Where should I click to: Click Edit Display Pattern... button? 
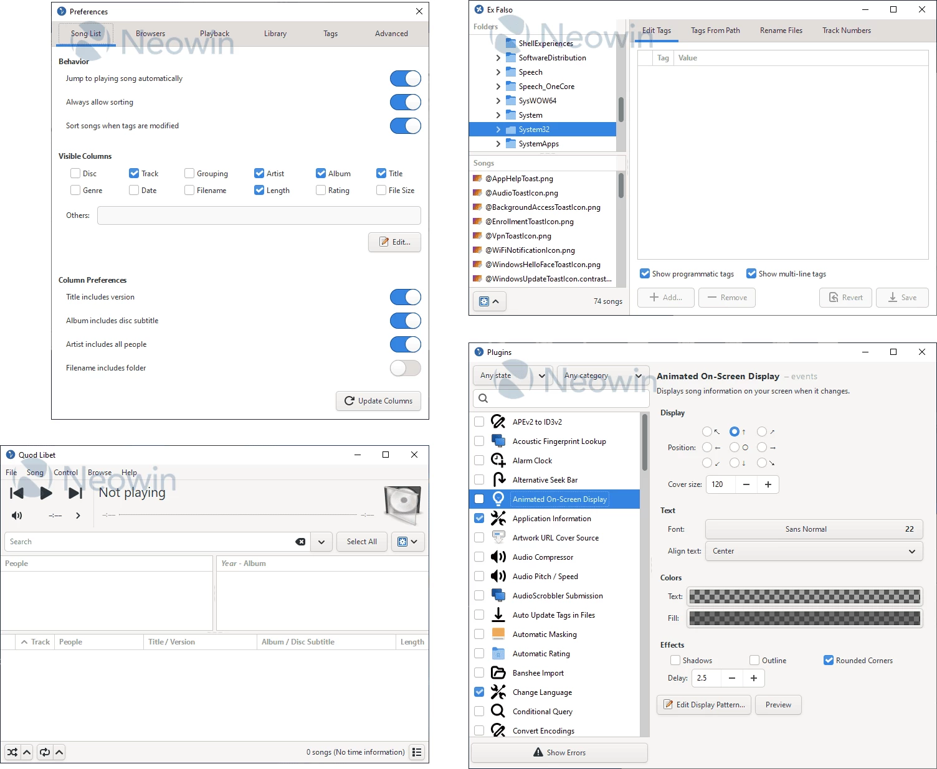click(704, 705)
